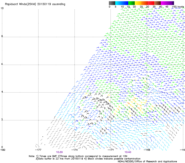
Task: Click the latitude 2 axis label
Action: coord(2,119)
